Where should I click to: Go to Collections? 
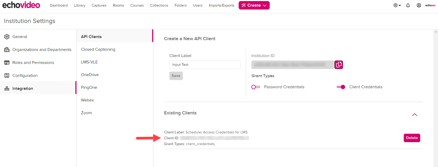tap(159, 5)
